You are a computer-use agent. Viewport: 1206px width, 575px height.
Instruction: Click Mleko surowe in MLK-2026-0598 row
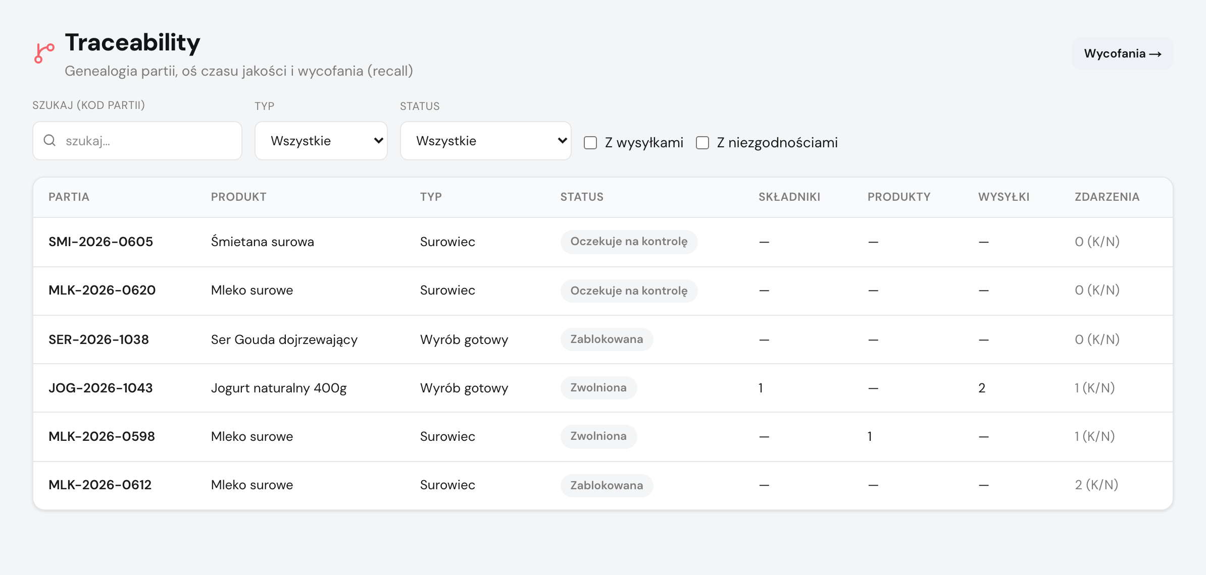point(252,436)
